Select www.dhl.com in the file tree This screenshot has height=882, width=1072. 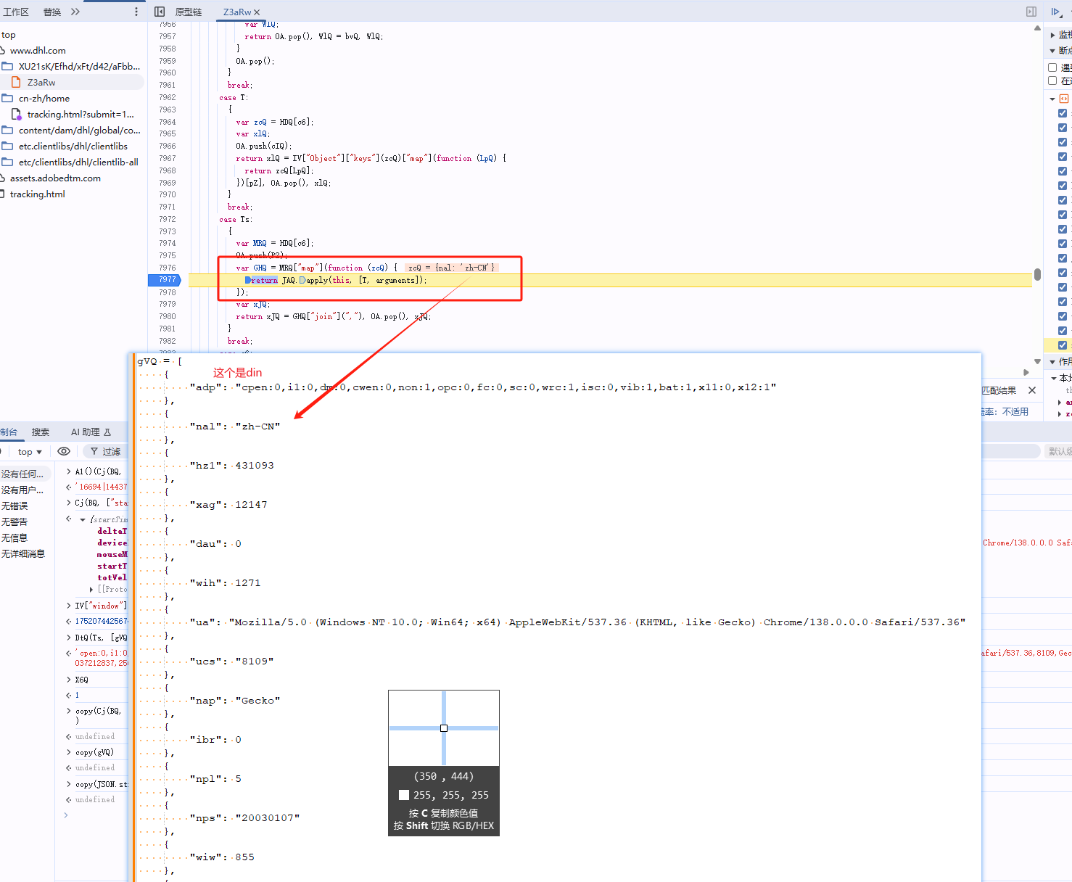[38, 50]
